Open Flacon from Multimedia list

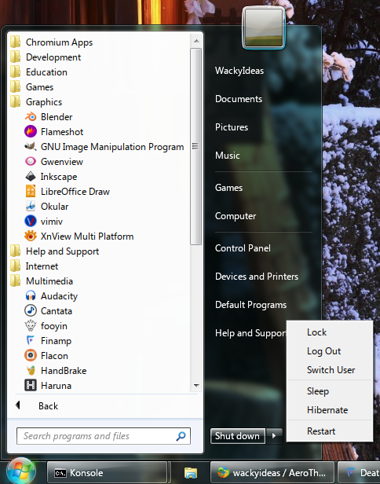46,356
